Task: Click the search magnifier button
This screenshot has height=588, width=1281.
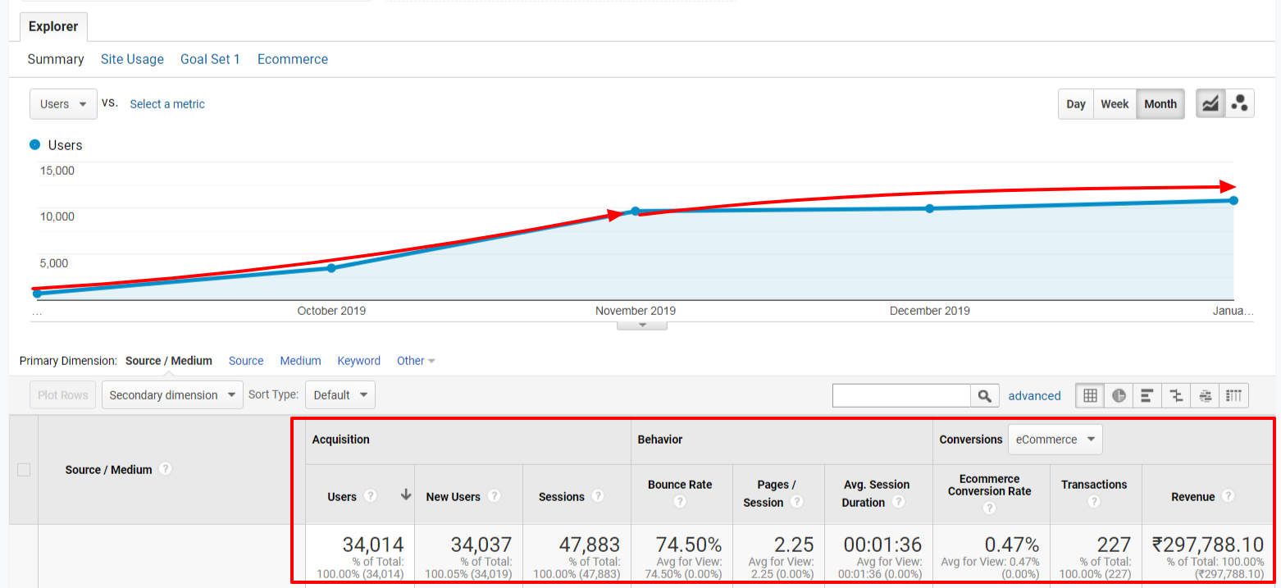Action: (x=985, y=395)
